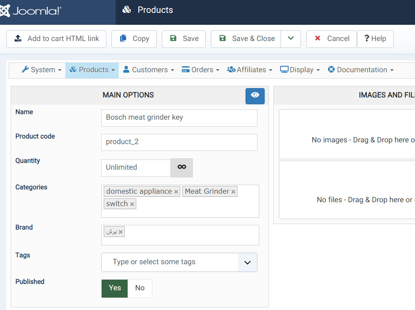The image size is (415, 310).
Task: Set Published to Yes
Action: [x=114, y=288]
